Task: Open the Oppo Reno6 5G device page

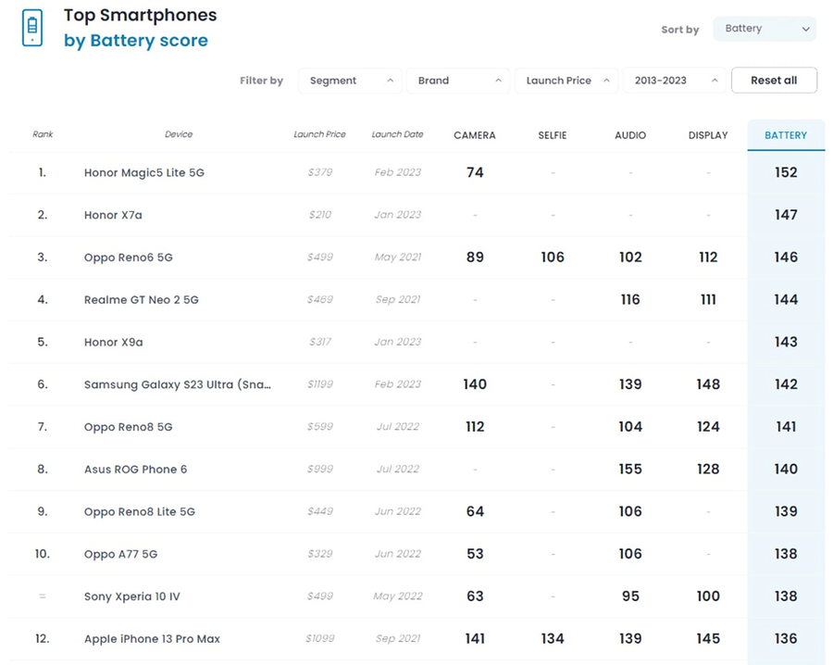Action: pyautogui.click(x=128, y=257)
